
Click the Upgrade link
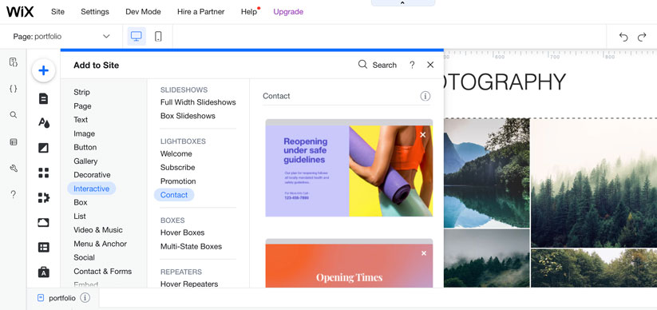coord(288,12)
